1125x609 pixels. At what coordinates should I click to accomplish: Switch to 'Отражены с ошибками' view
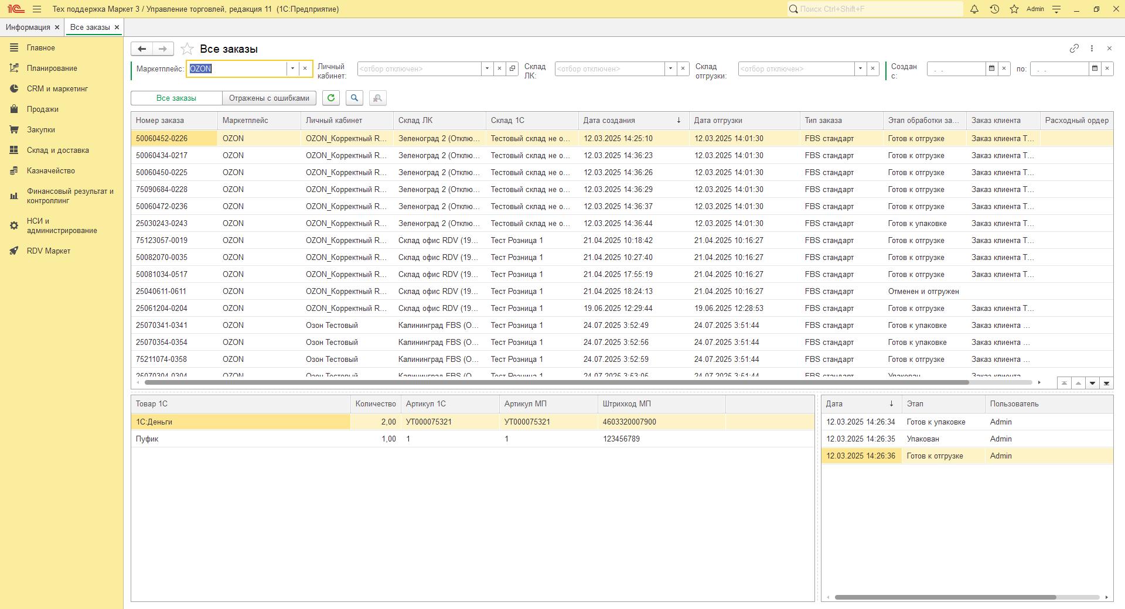coord(269,98)
